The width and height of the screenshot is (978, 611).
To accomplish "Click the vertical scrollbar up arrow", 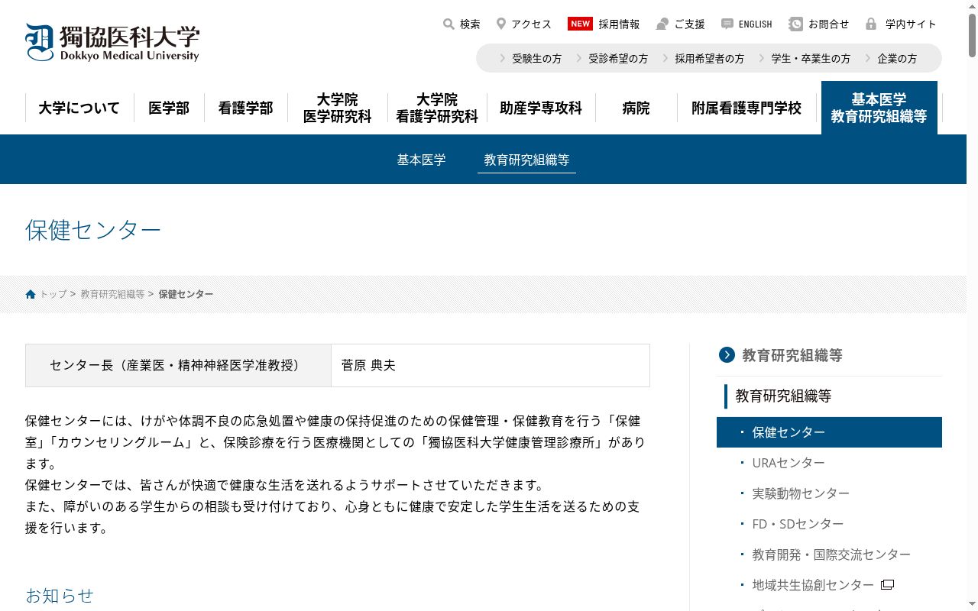I will [972, 6].
